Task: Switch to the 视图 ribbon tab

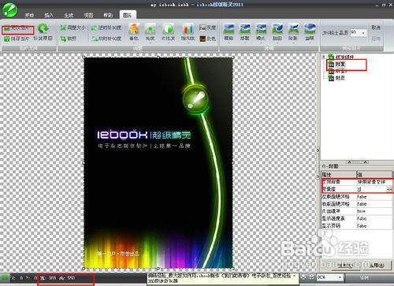Action: click(x=88, y=15)
